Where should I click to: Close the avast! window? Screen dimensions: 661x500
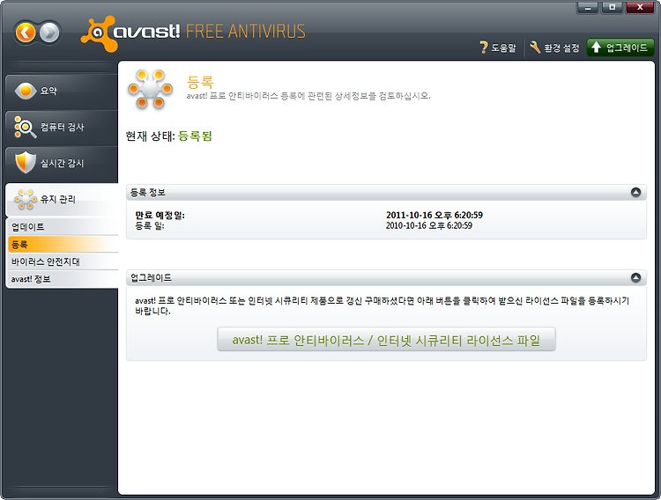click(x=640, y=7)
